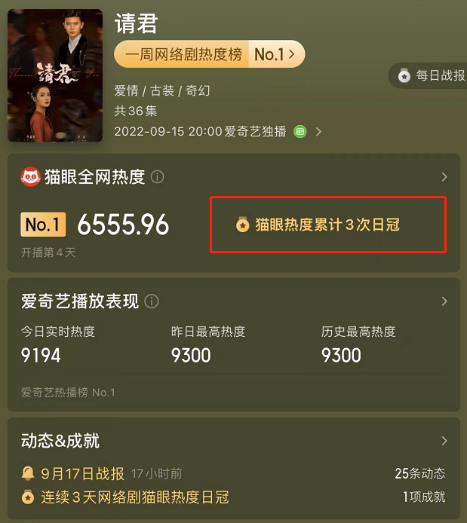The height and width of the screenshot is (523, 467).
Task: Open the 每日战报 button
Action: pos(428,75)
